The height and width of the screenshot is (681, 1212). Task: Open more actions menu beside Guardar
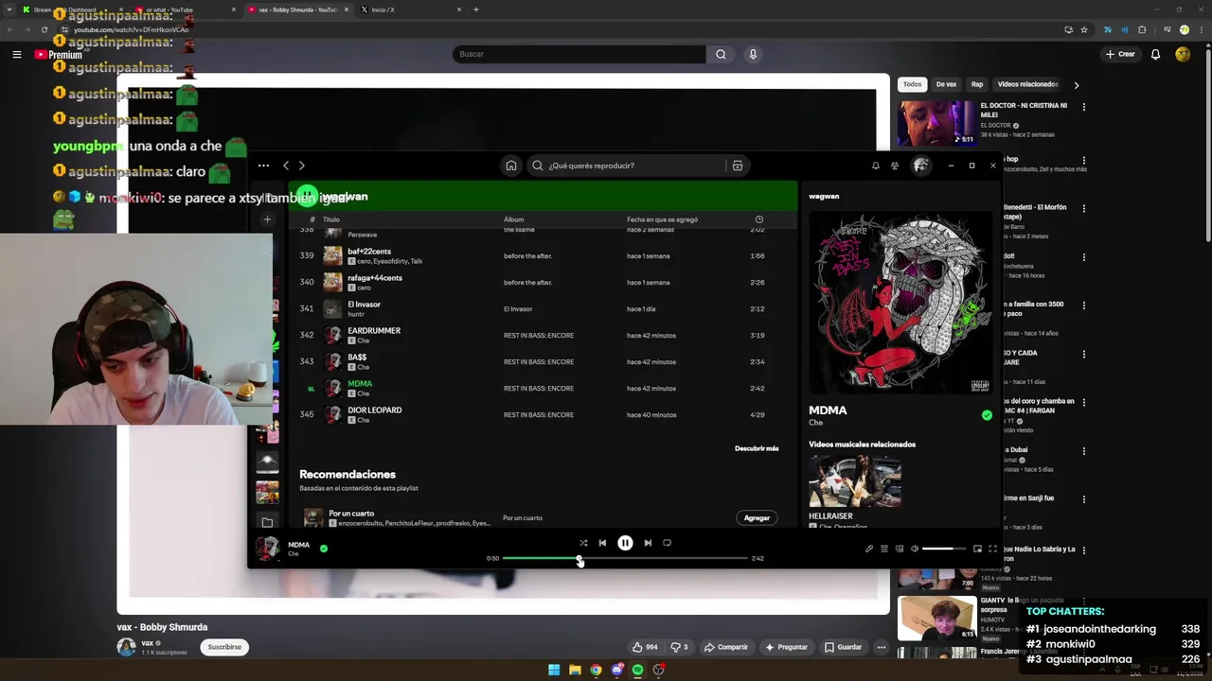(881, 647)
